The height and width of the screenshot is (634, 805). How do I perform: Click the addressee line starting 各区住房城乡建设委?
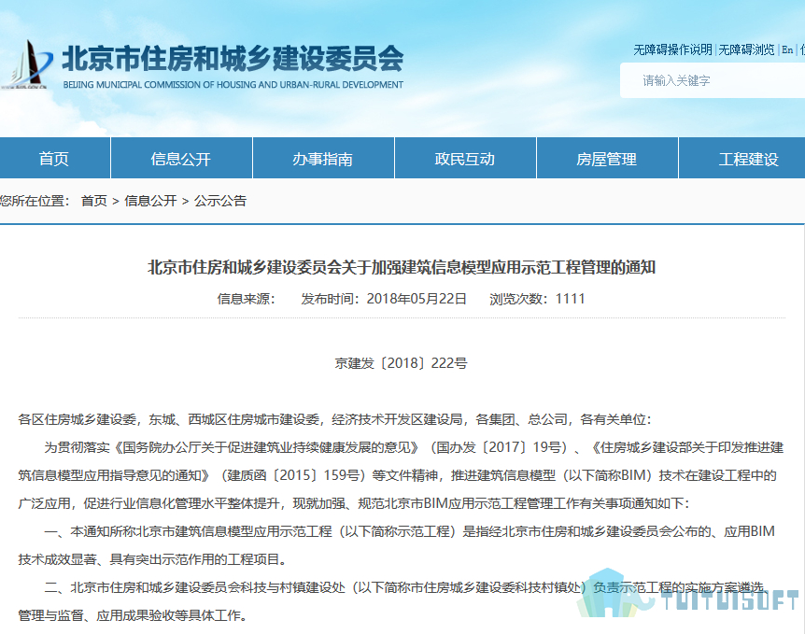pos(334,419)
